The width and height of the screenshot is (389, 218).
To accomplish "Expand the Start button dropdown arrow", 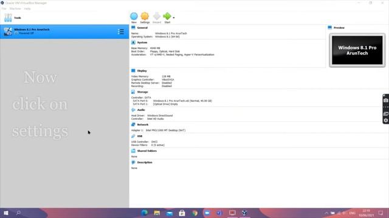I will 174,18.
